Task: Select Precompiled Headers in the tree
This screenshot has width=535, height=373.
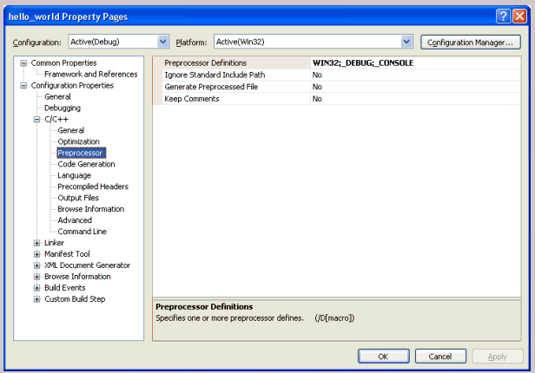Action: coord(93,186)
